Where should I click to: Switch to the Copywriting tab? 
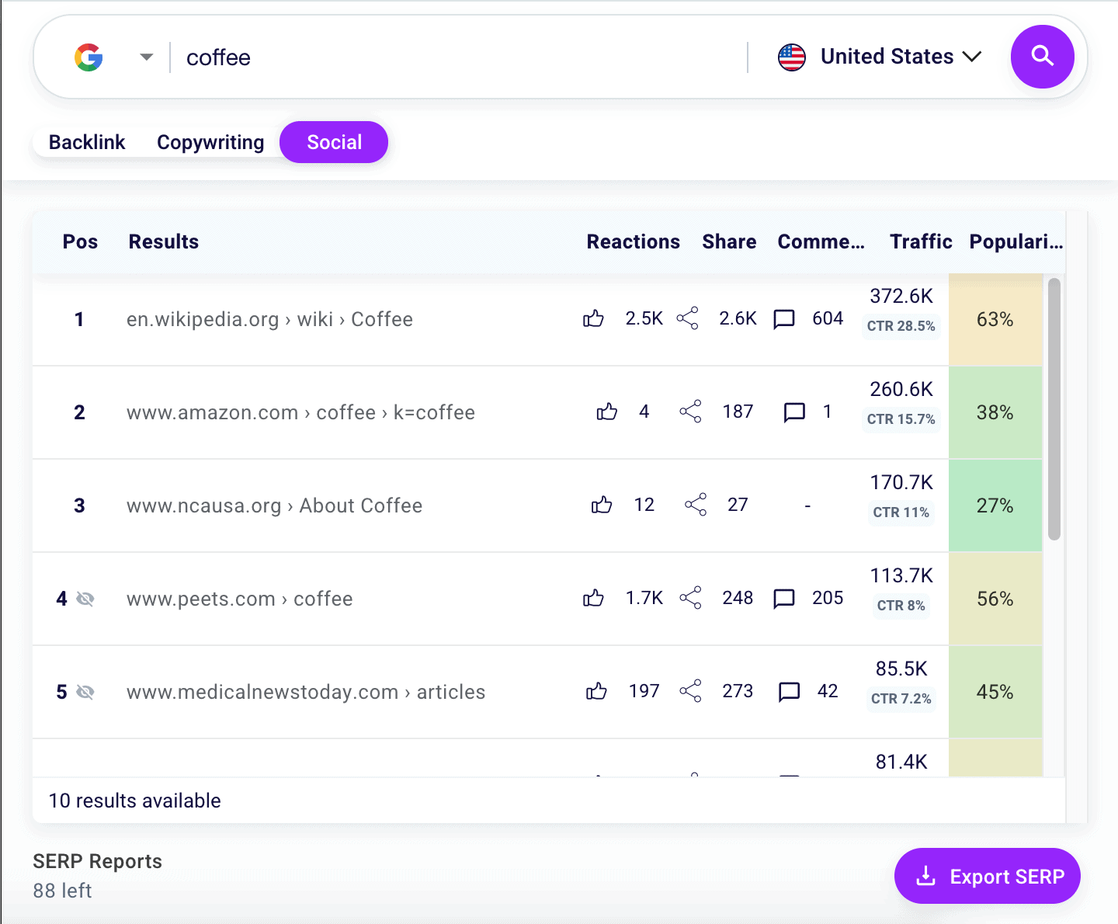[210, 142]
